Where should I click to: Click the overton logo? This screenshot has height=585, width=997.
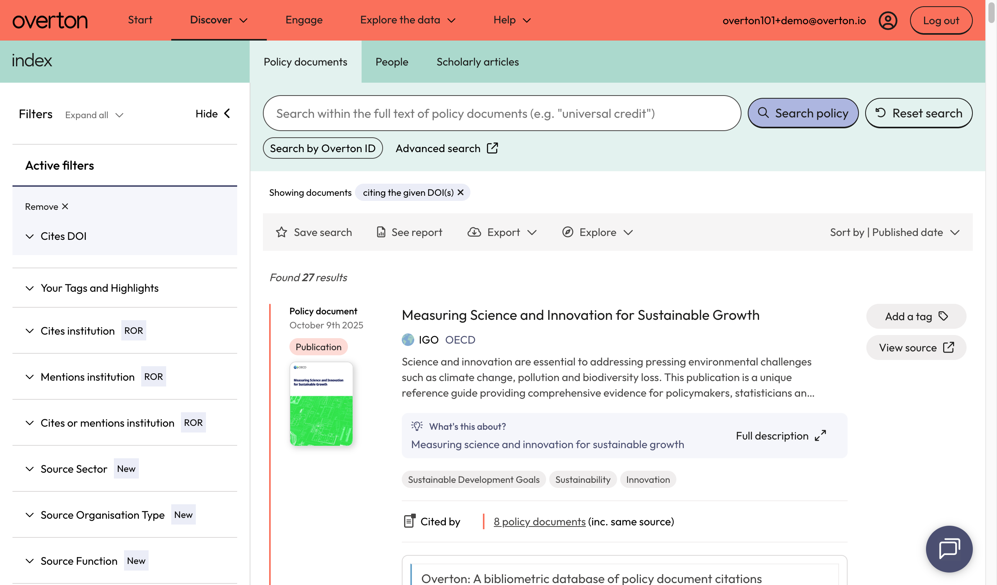tap(50, 21)
